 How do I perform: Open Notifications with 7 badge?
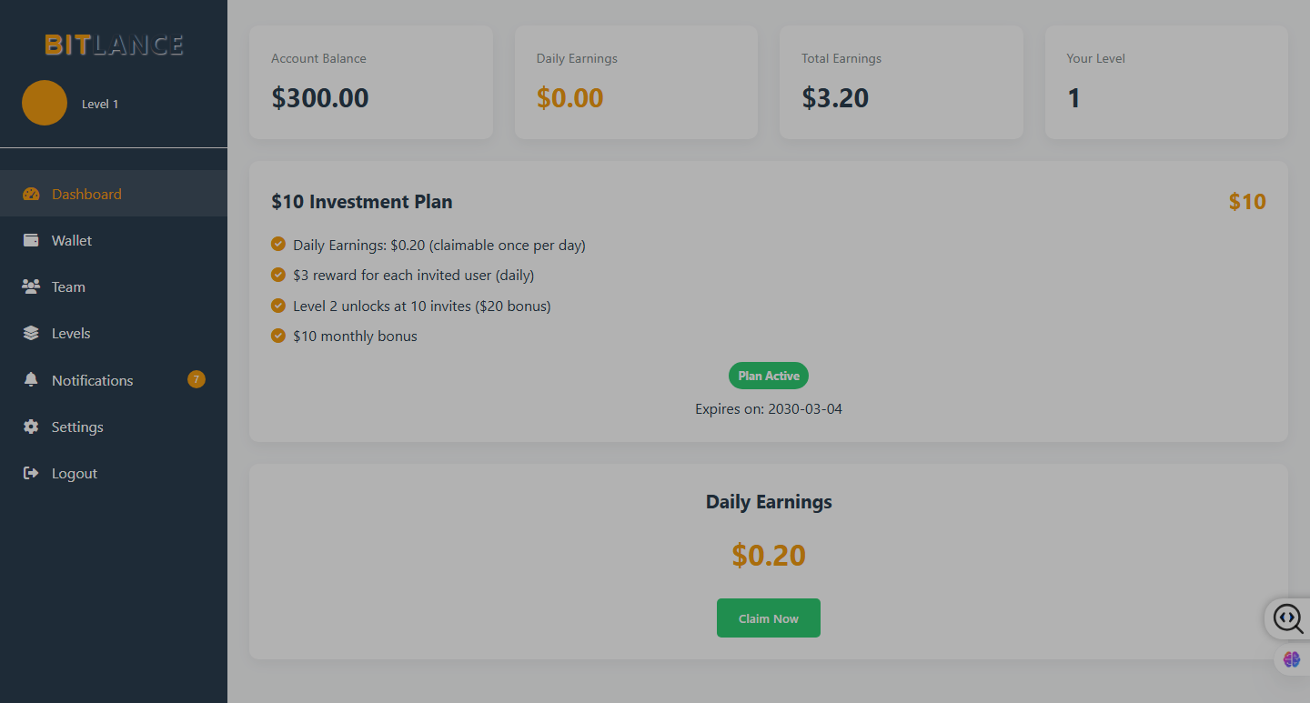click(x=114, y=380)
